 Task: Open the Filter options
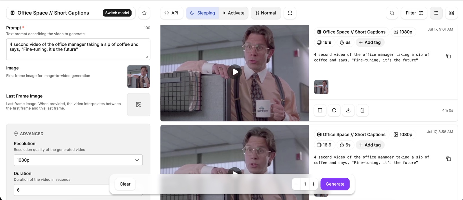(414, 13)
